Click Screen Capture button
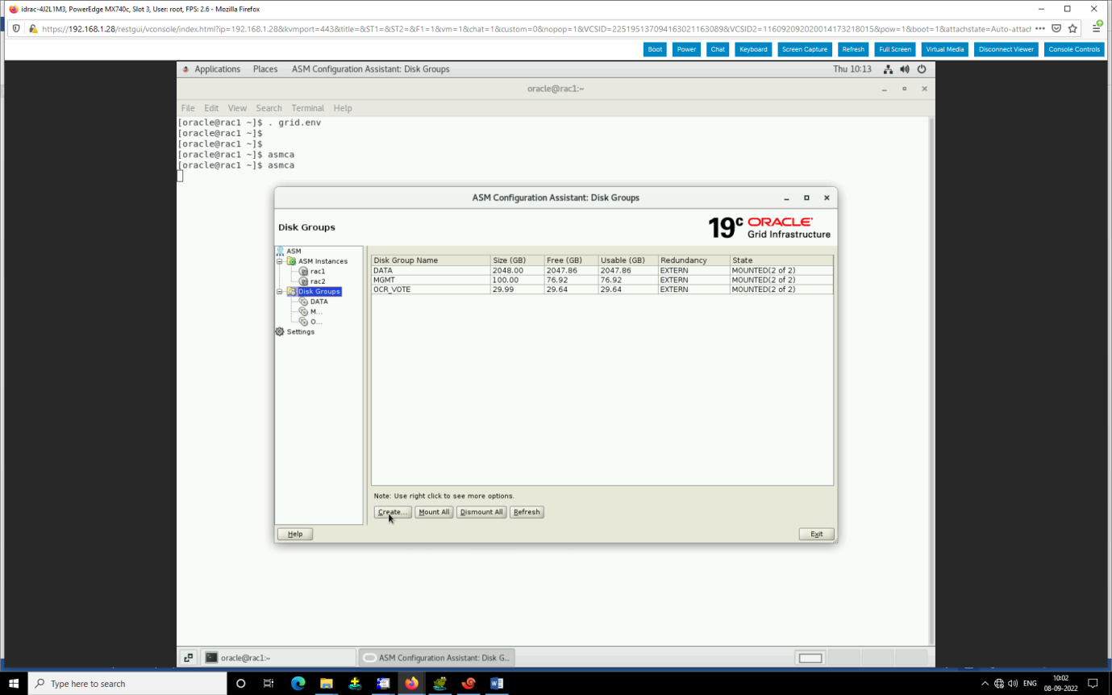The width and height of the screenshot is (1112, 695). [x=805, y=49]
